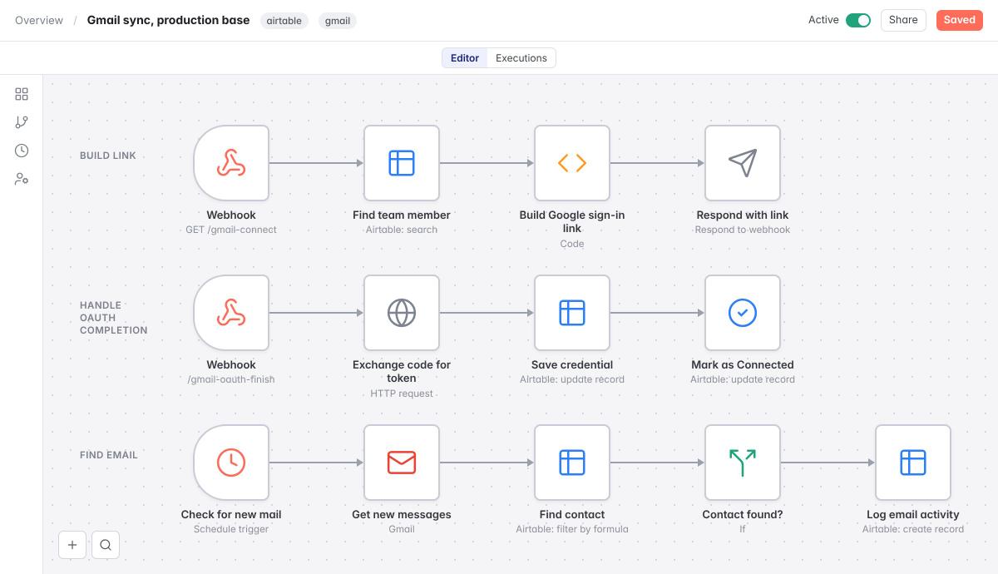Click the airtable tag
This screenshot has width=998, height=574.
284,21
